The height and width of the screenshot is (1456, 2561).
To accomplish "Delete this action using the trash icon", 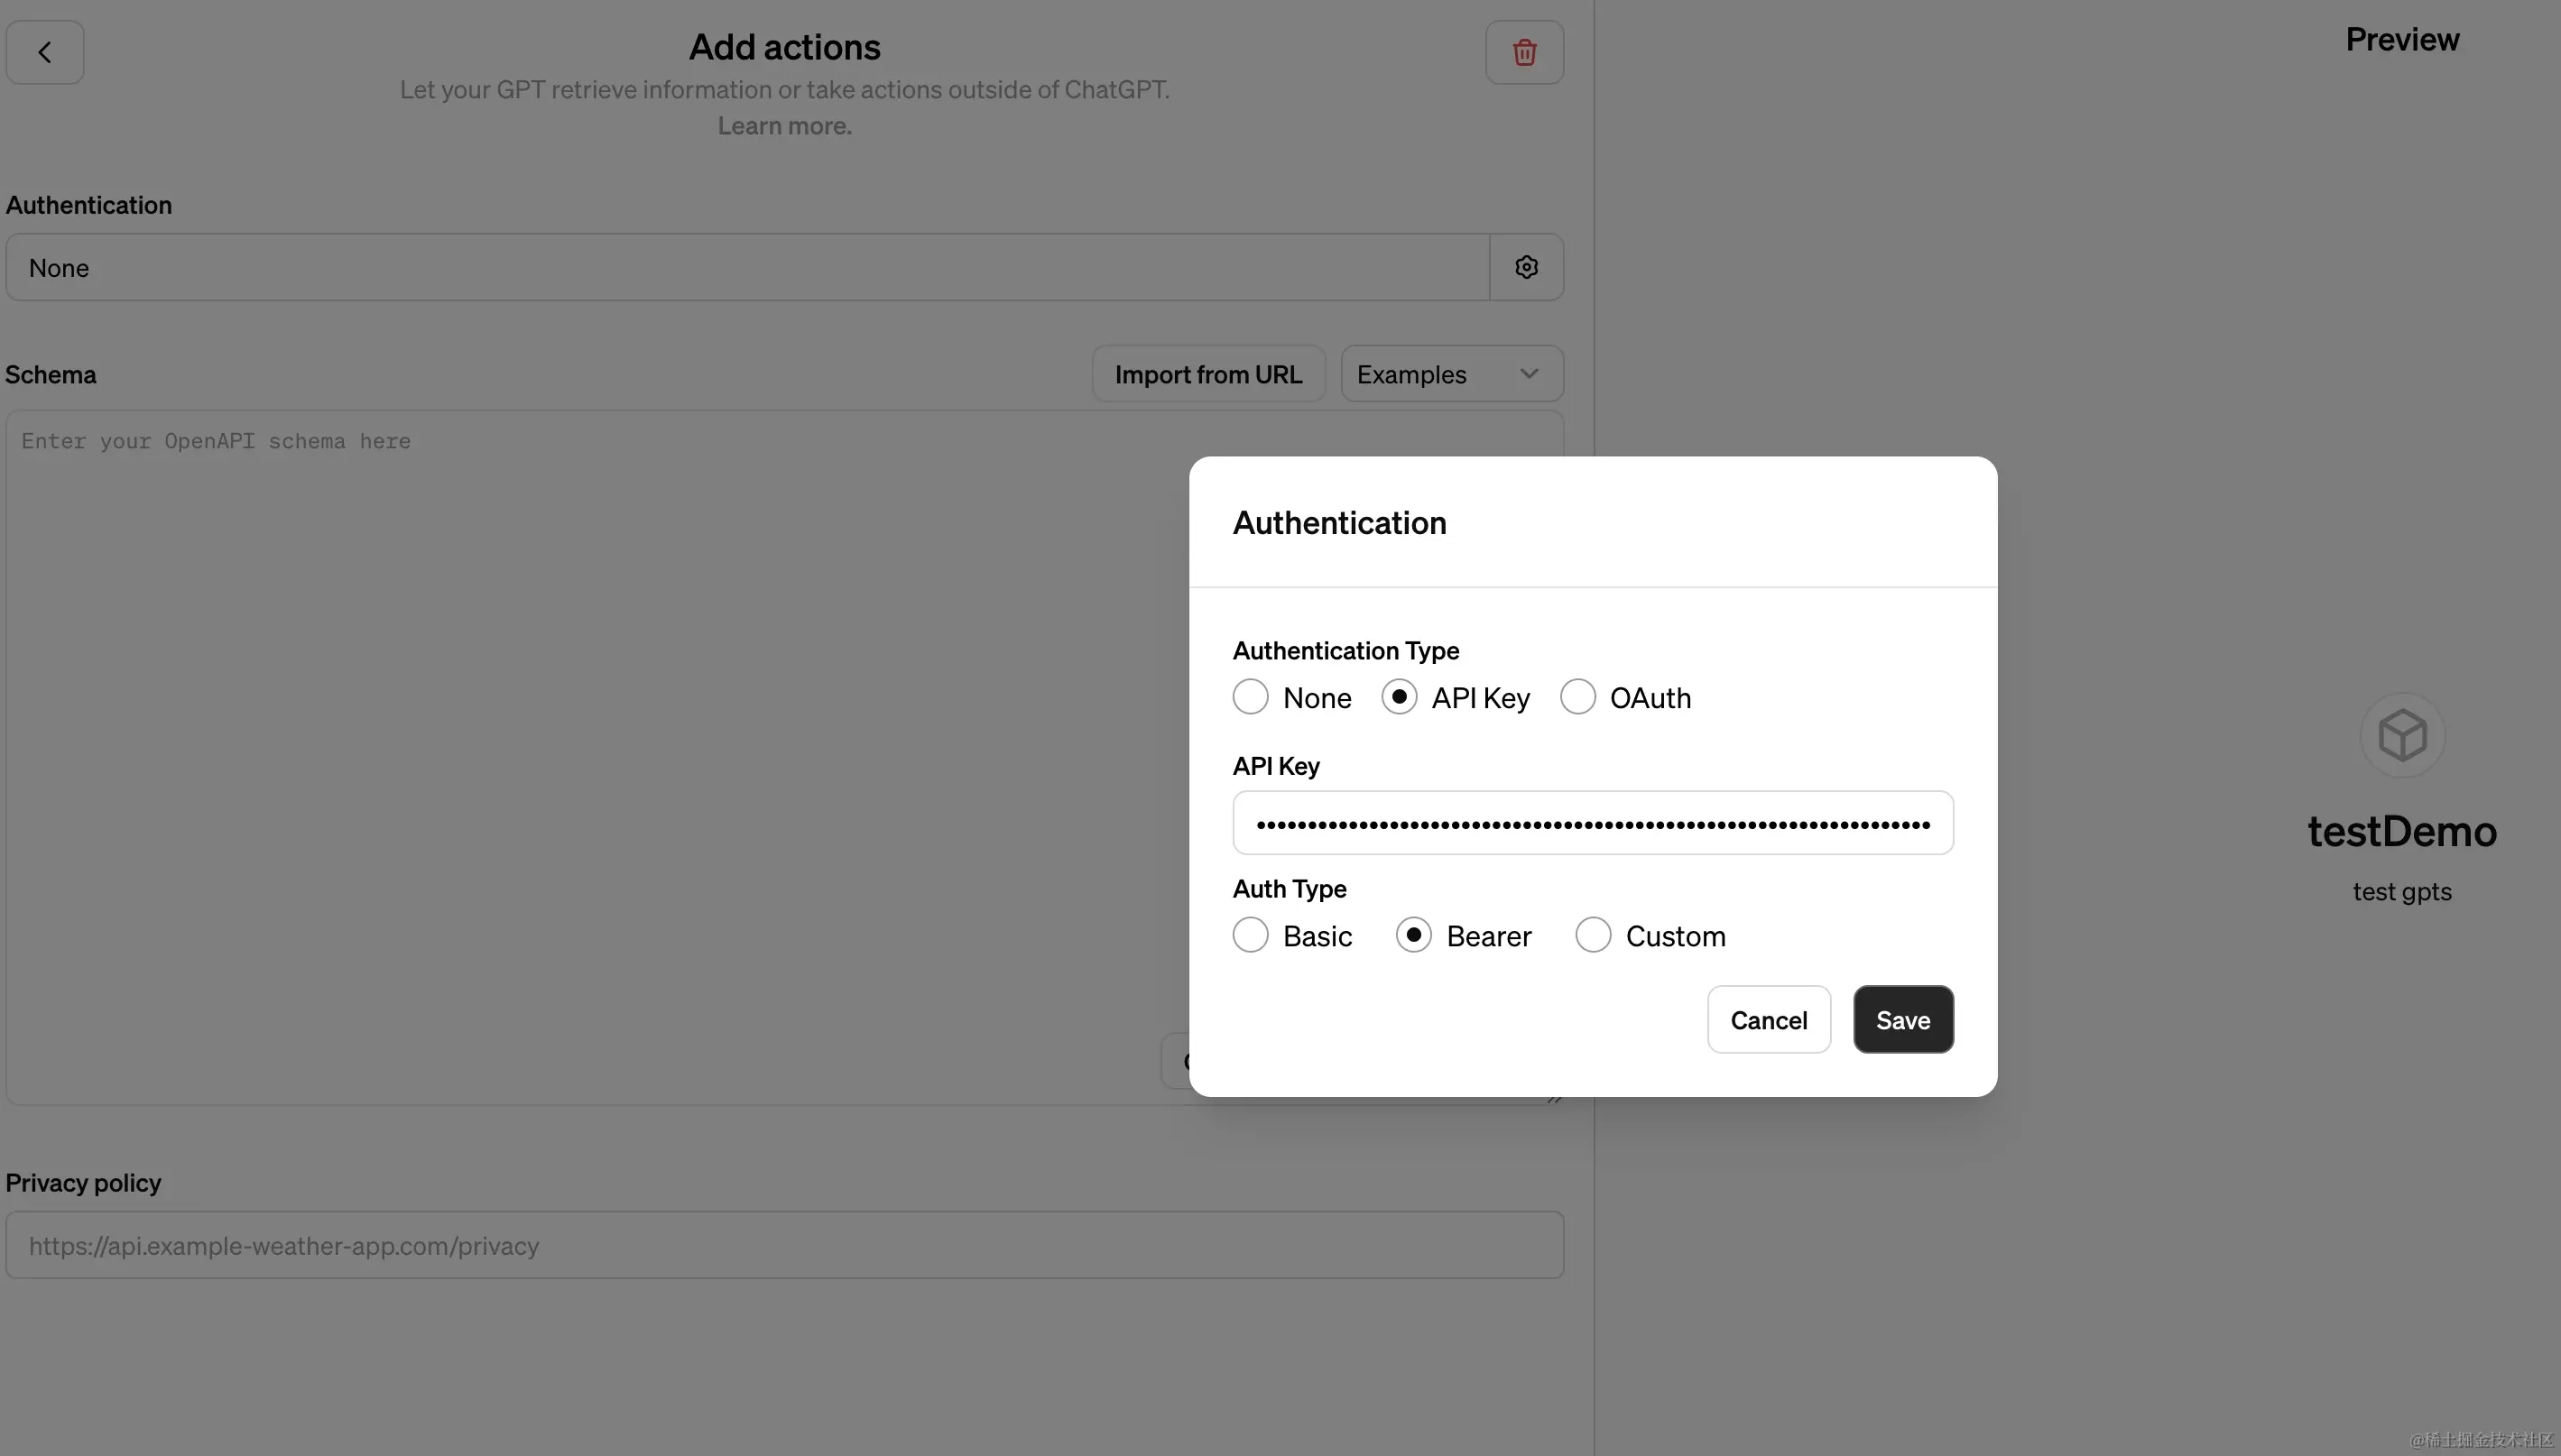I will pyautogui.click(x=1523, y=51).
